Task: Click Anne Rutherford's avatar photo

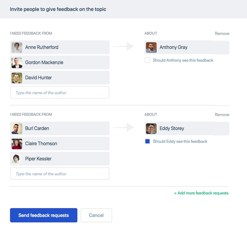Action: click(x=17, y=47)
